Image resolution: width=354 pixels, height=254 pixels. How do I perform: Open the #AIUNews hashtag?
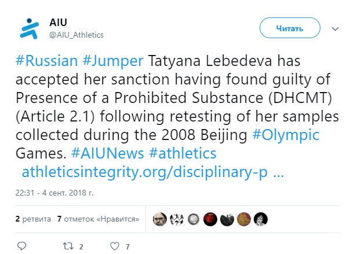(107, 153)
